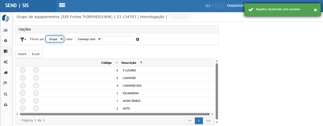
Task: Click the truck icon in the sidebar
Action: (5, 73)
